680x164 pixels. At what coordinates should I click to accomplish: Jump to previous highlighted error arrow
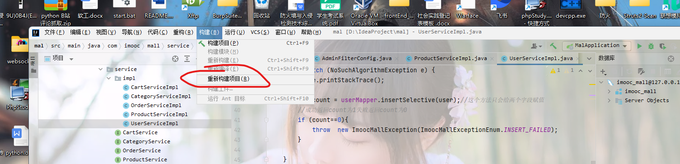pos(580,70)
